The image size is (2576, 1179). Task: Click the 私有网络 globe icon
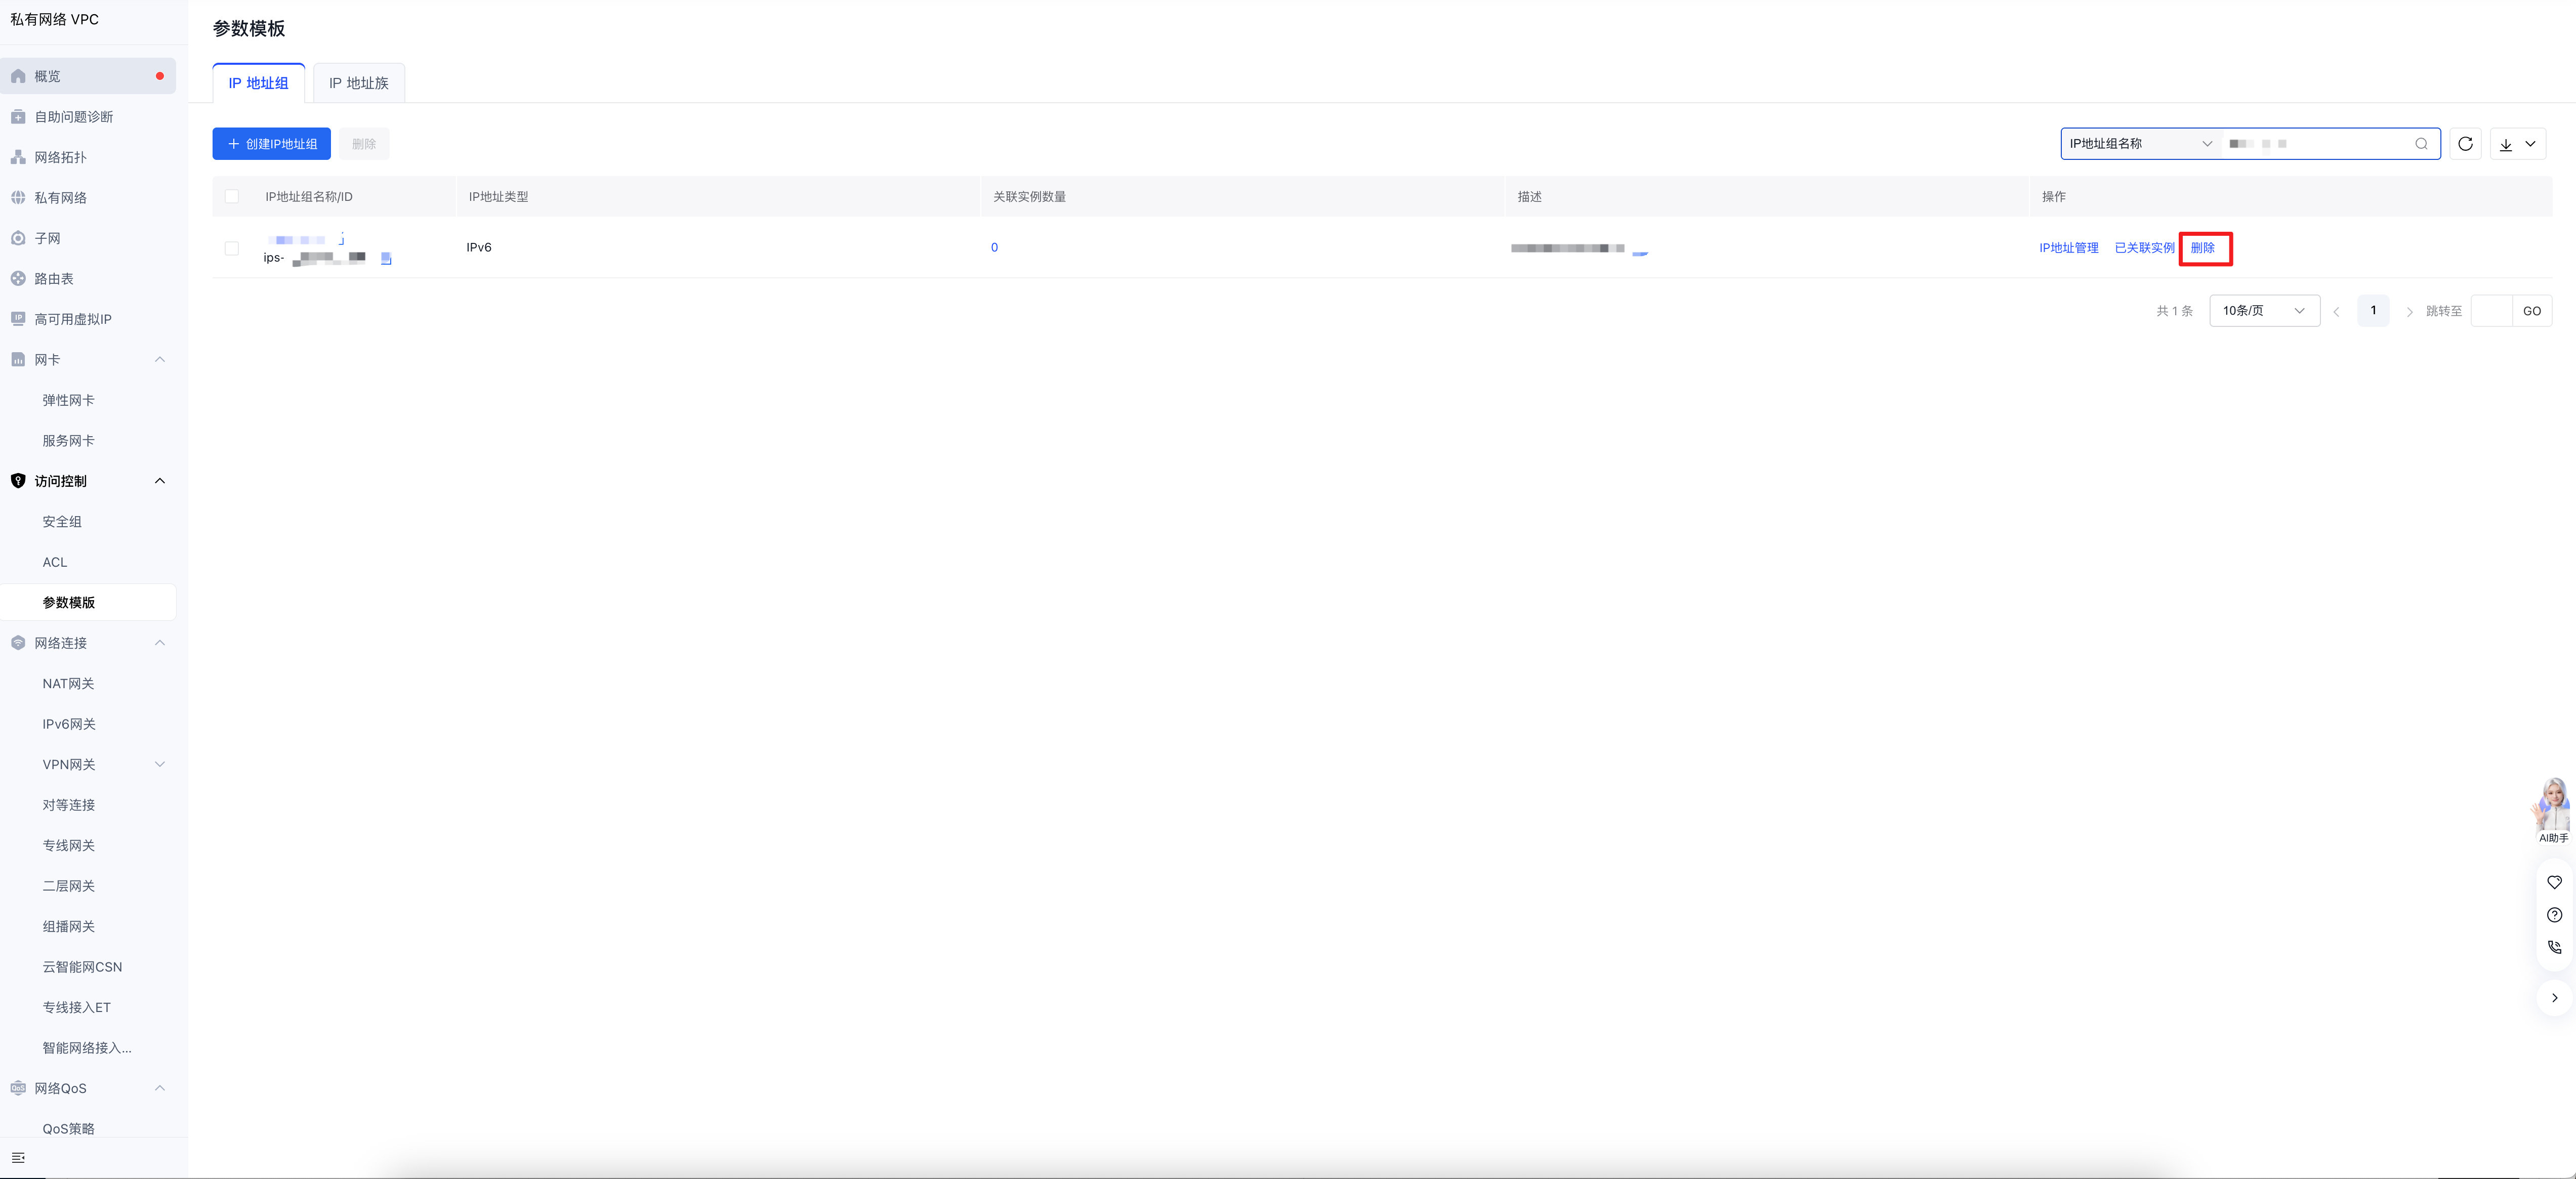(18, 198)
